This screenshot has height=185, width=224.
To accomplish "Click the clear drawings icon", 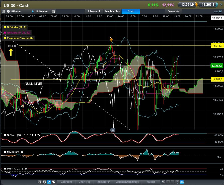I will click(x=44, y=182).
